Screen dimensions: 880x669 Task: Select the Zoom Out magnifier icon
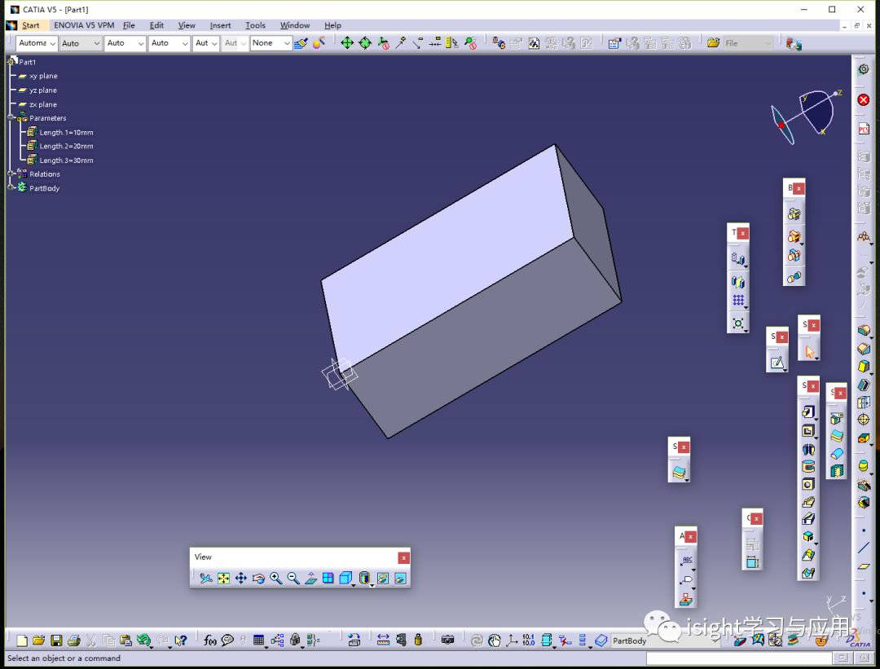point(293,578)
